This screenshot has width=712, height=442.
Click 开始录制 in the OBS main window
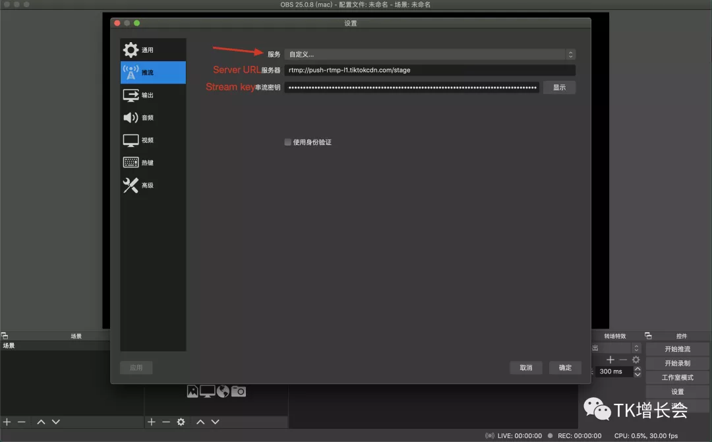(678, 363)
